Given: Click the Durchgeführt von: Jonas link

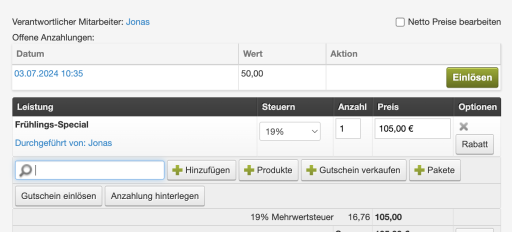Looking at the screenshot, I should [x=63, y=143].
